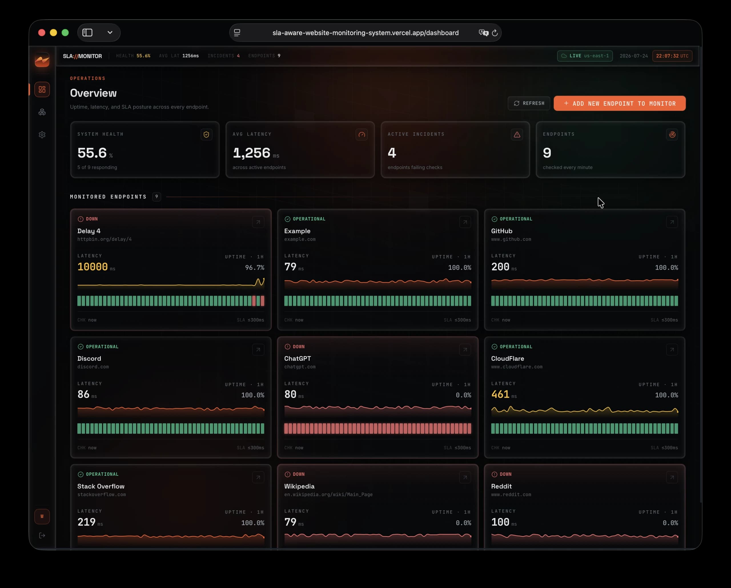This screenshot has width=731, height=588.
Task: Click Add New Endpoint to Monitor
Action: pos(620,103)
